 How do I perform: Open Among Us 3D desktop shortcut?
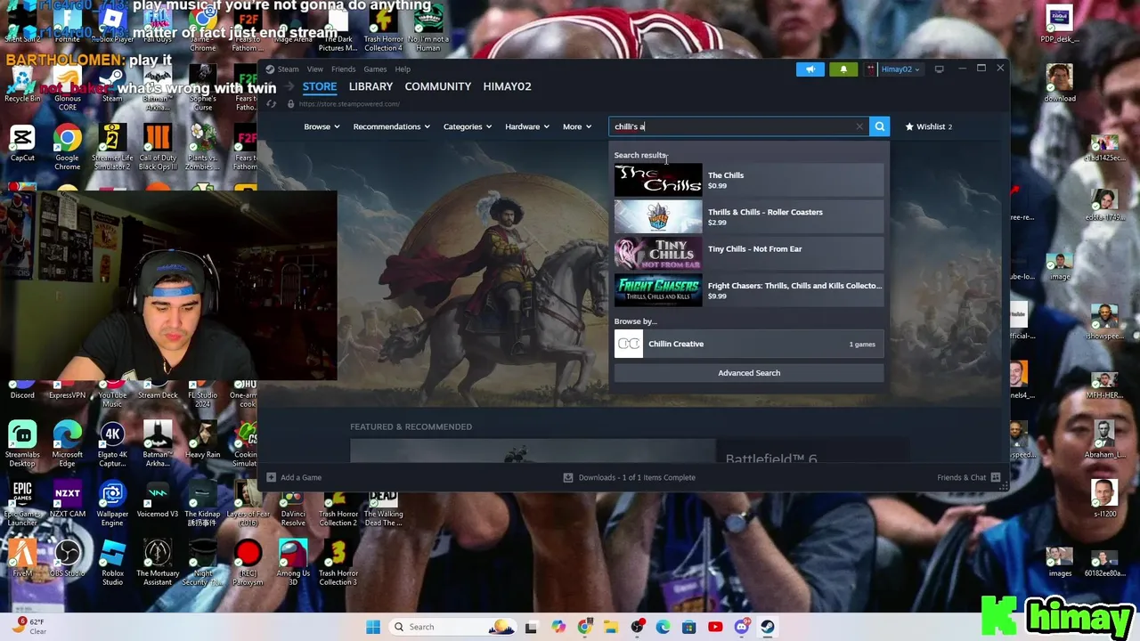pos(293,563)
